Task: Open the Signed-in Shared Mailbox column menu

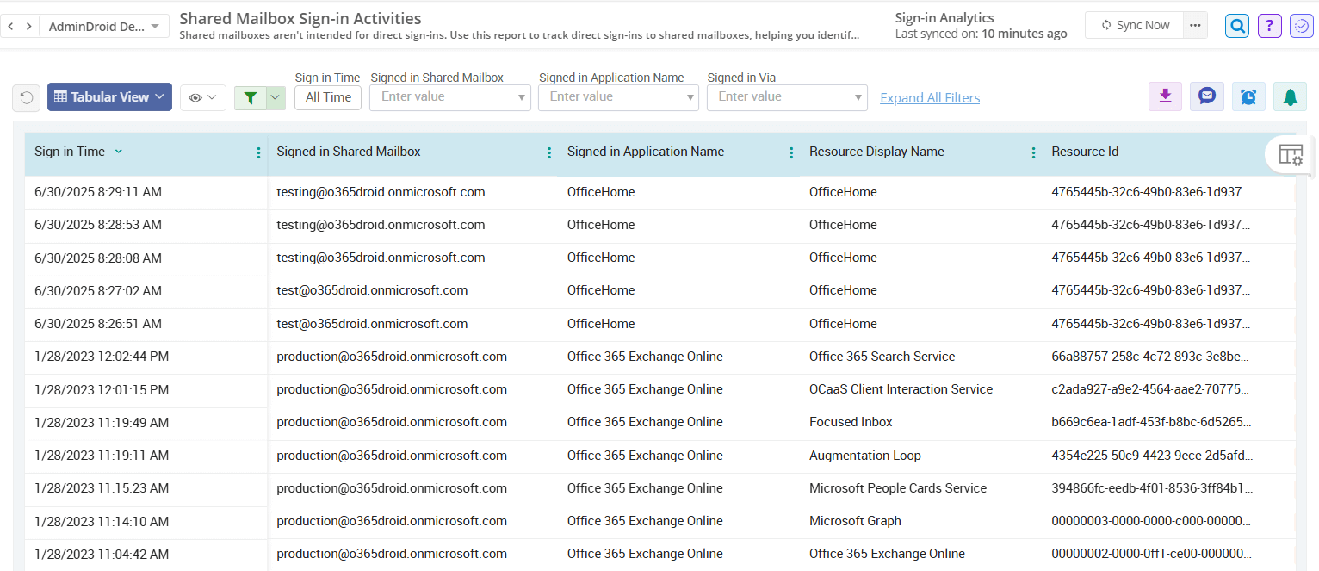Action: coord(549,152)
